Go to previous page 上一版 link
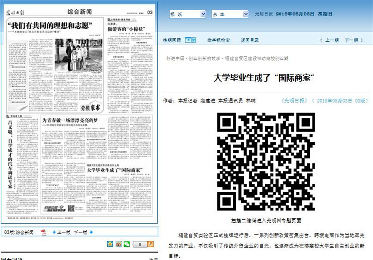Screen dimensions: 373x260 point(64,232)
